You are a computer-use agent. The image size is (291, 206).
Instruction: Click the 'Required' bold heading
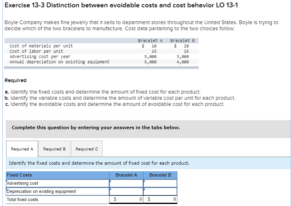(16, 81)
